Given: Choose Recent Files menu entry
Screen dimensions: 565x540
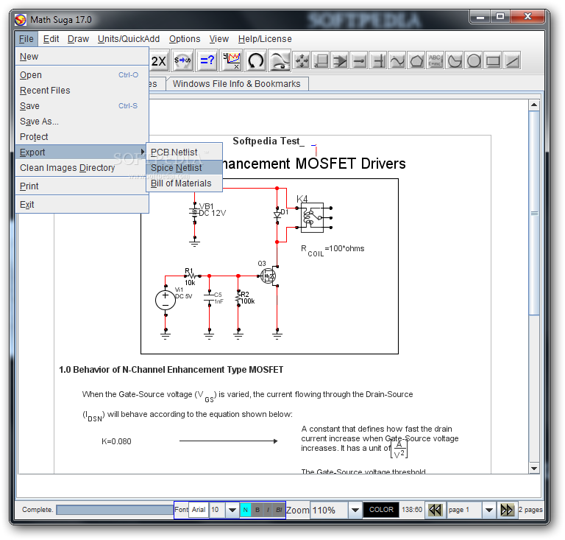Looking at the screenshot, I should click(82, 91).
